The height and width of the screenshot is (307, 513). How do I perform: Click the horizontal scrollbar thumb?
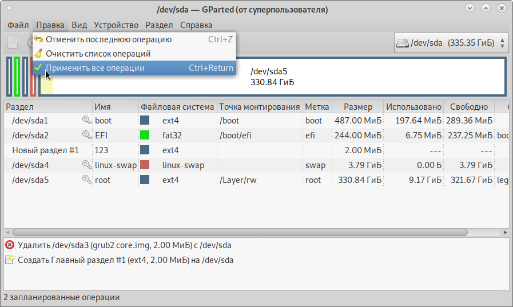[x=240, y=233]
